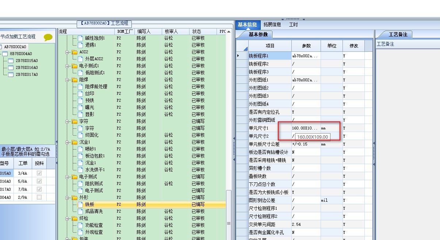
Task: Click the 丝印 document icon
Action: coord(80,94)
